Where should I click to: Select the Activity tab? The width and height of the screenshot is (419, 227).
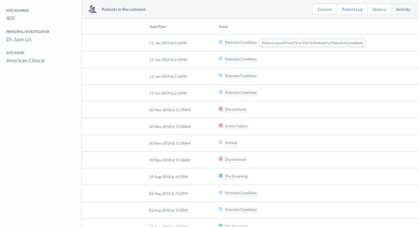[403, 9]
